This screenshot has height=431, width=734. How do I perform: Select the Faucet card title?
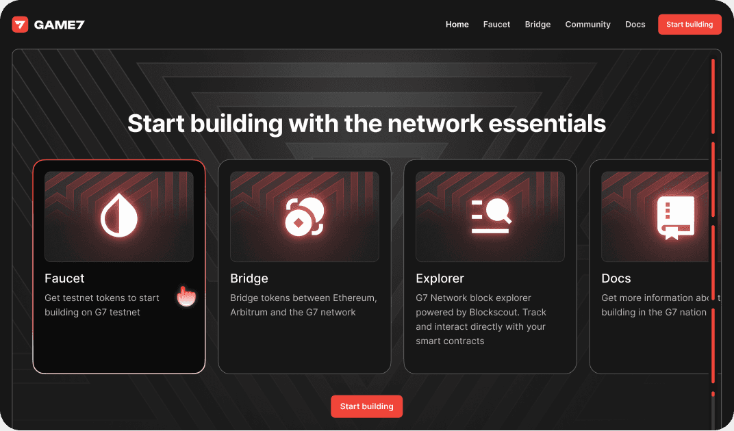point(64,278)
